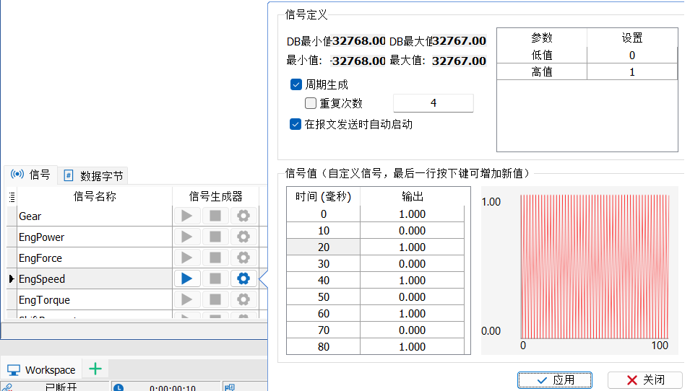Image resolution: width=690 pixels, height=391 pixels.
Task: Click 输出 column header
Action: pos(413,196)
